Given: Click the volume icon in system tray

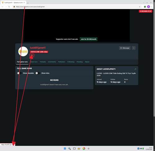Looking at the screenshot, I should (141, 149).
